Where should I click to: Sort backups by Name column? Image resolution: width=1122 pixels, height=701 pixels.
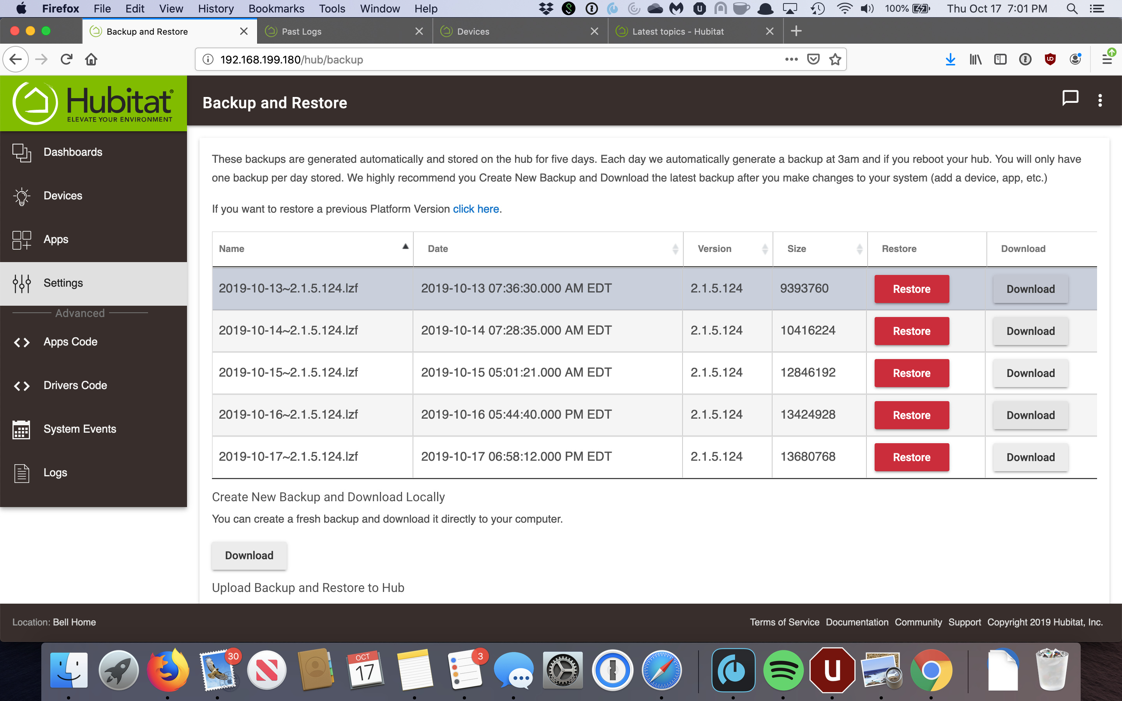(x=312, y=249)
